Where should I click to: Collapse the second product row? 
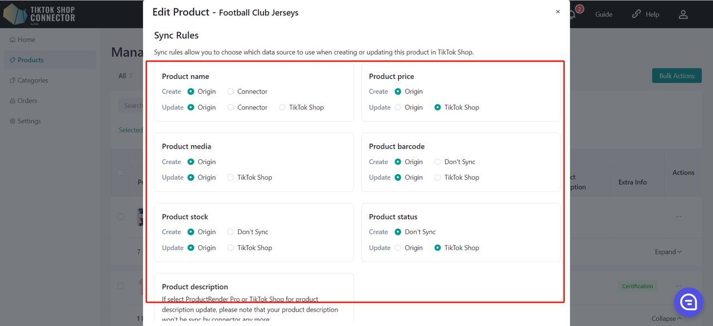[x=667, y=319]
